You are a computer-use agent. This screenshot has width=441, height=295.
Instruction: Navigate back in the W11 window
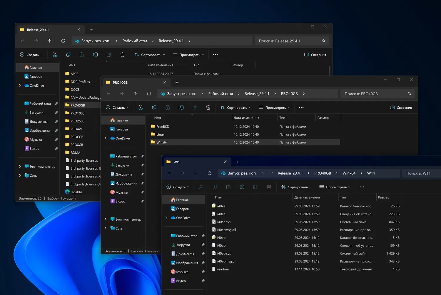point(169,173)
